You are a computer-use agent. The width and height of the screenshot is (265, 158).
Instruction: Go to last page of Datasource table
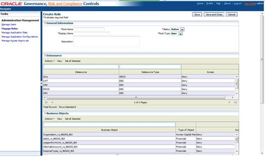point(235,102)
